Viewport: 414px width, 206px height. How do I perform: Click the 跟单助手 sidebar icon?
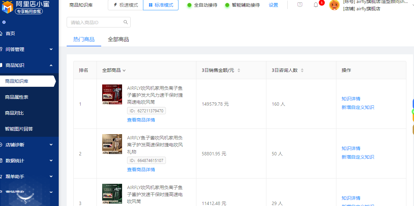(x=1, y=177)
